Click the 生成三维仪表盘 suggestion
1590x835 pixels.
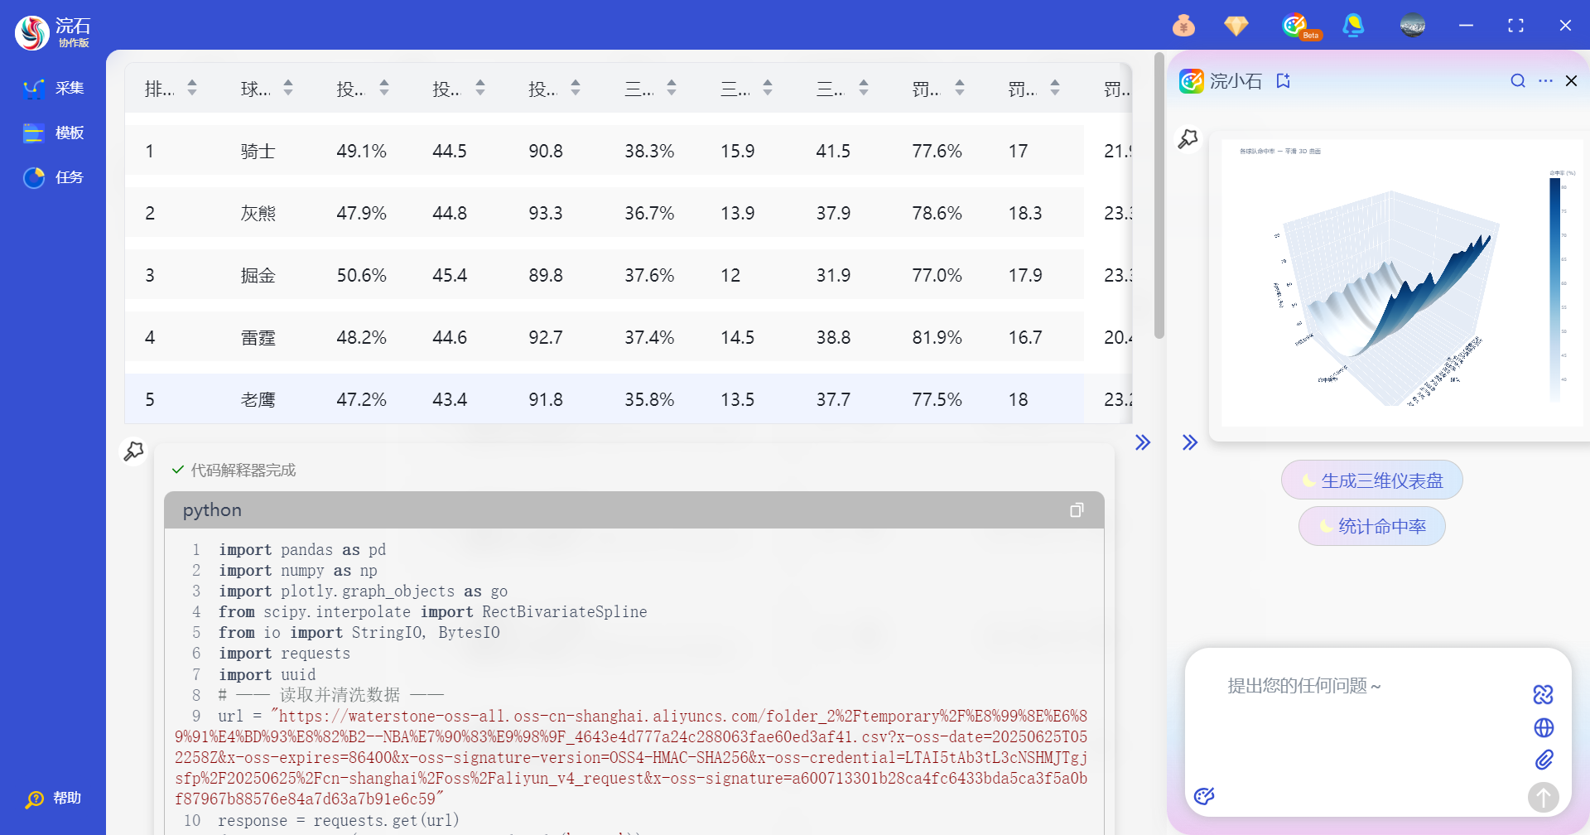(x=1371, y=480)
